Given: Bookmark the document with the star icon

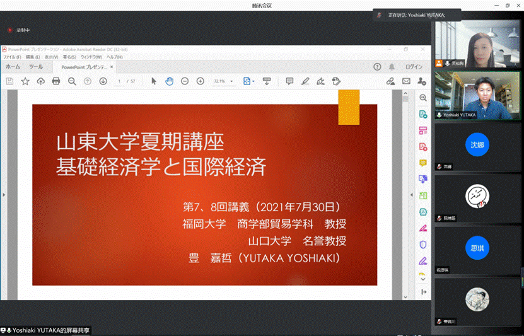Looking at the screenshot, I should pyautogui.click(x=25, y=81).
